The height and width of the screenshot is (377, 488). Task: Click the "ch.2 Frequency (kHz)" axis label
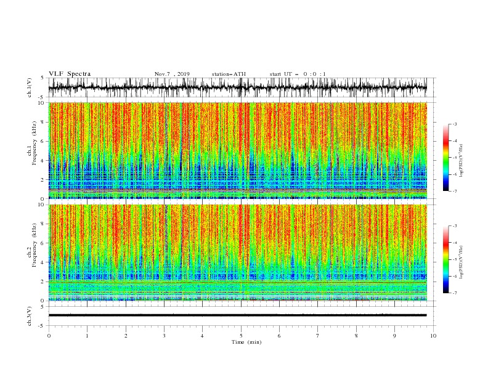tap(32, 245)
